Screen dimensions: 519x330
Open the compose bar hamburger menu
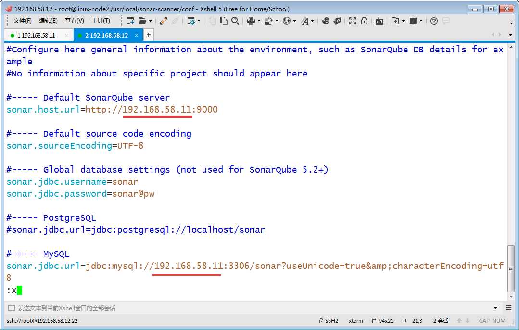point(509,308)
